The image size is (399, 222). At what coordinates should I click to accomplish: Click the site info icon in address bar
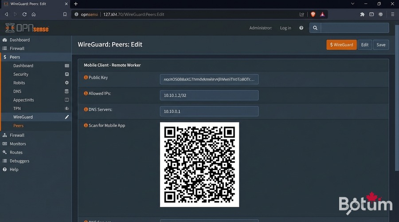(x=76, y=15)
